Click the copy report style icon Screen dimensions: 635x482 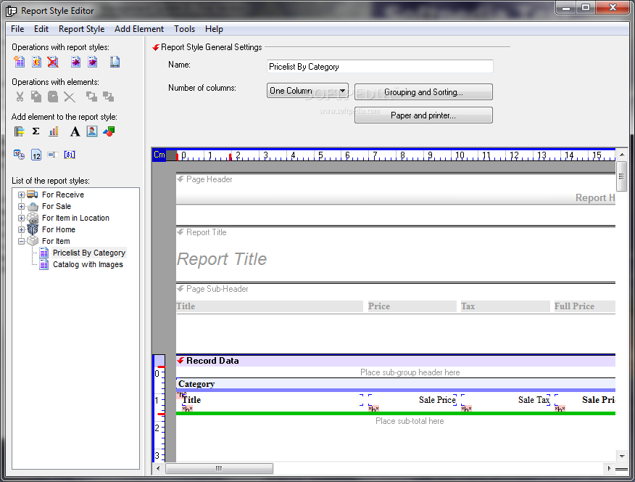click(36, 62)
